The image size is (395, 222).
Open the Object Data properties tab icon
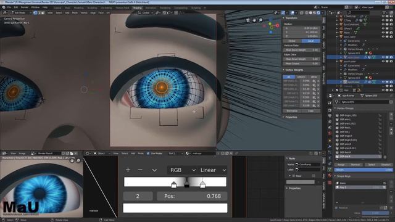[330, 170]
